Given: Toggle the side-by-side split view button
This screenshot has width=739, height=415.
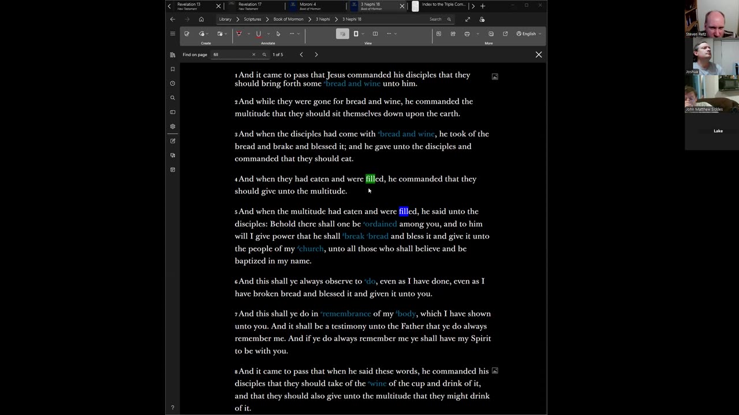Looking at the screenshot, I should pyautogui.click(x=375, y=34).
